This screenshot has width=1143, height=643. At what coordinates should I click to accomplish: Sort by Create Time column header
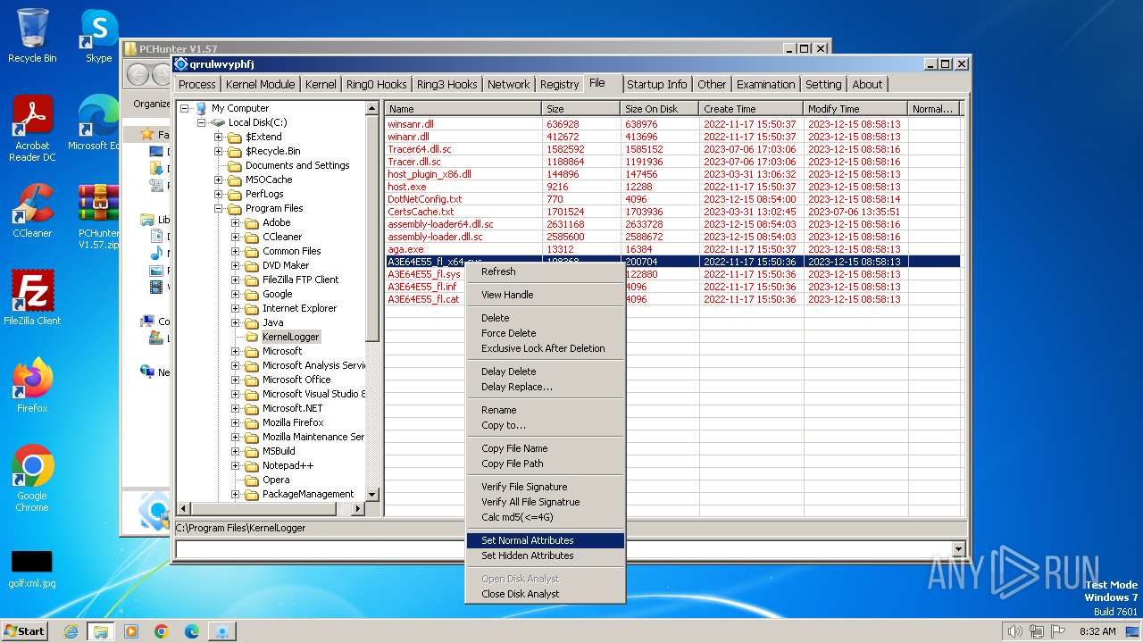[751, 109]
